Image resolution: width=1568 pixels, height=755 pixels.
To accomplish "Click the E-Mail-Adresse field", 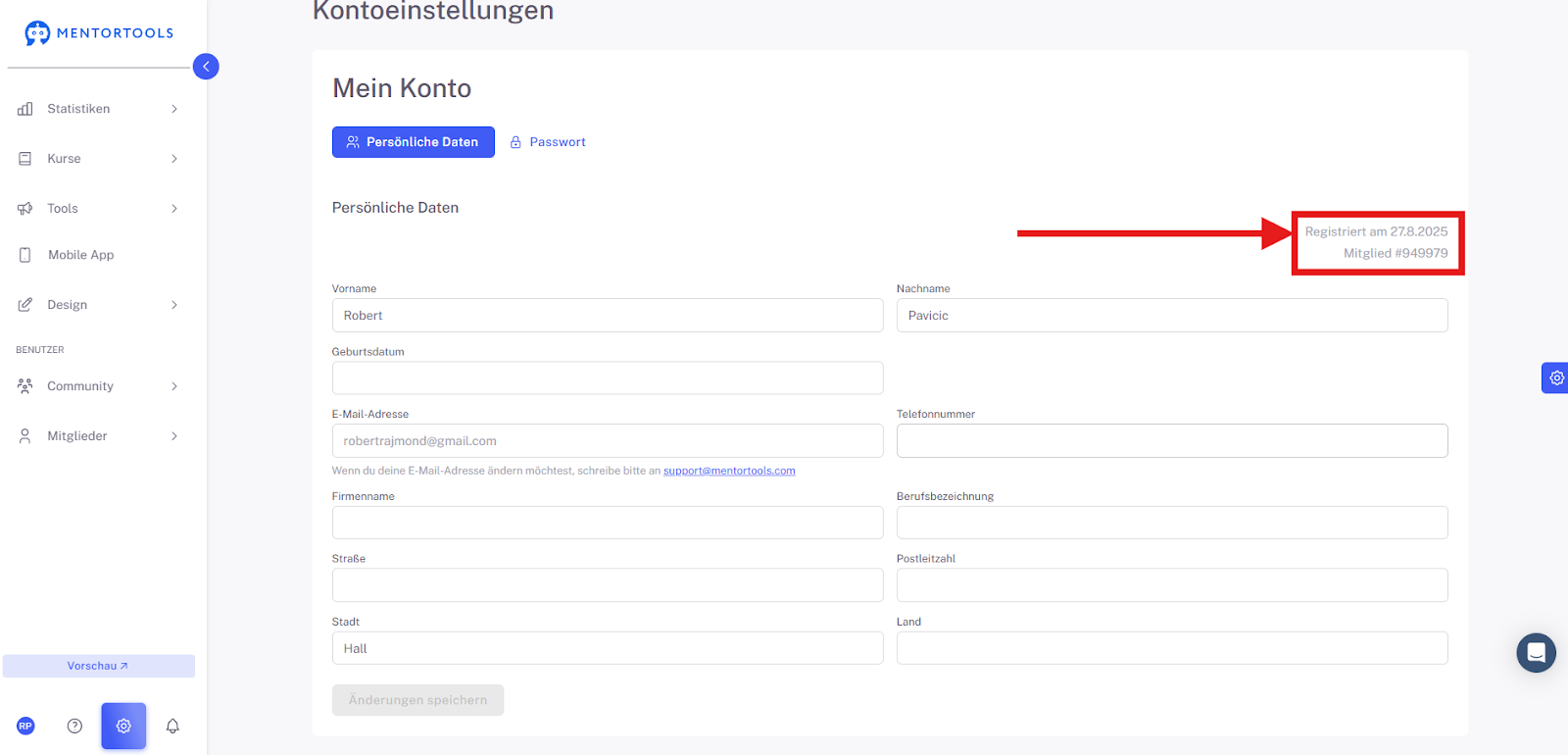I will coord(608,441).
